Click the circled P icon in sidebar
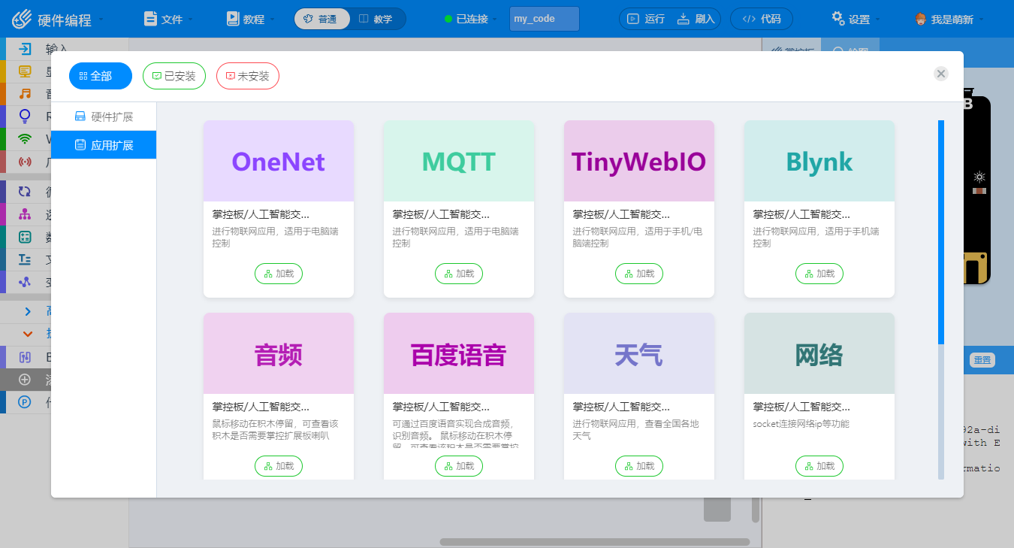Screen dimensions: 1014x548 tap(25, 402)
